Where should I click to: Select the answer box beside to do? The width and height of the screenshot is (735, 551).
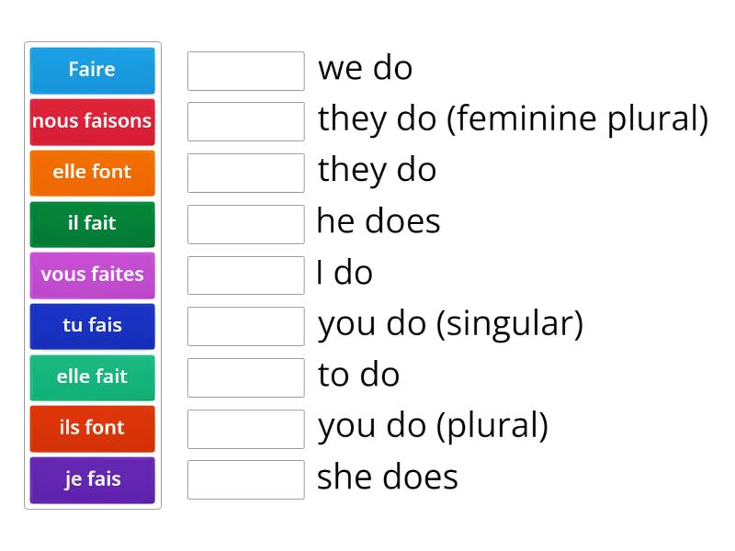(245, 376)
